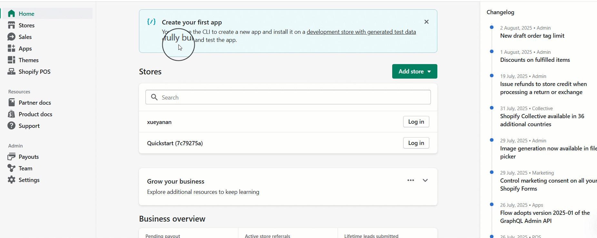
Task: Click the Settings gear icon
Action: click(x=12, y=180)
